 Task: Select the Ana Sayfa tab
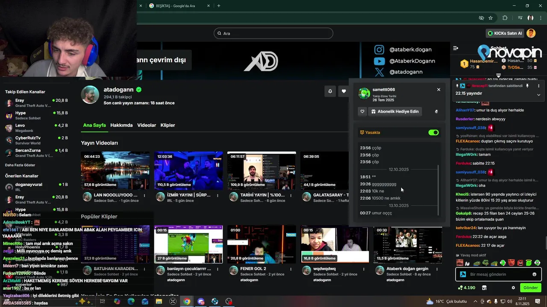click(94, 125)
